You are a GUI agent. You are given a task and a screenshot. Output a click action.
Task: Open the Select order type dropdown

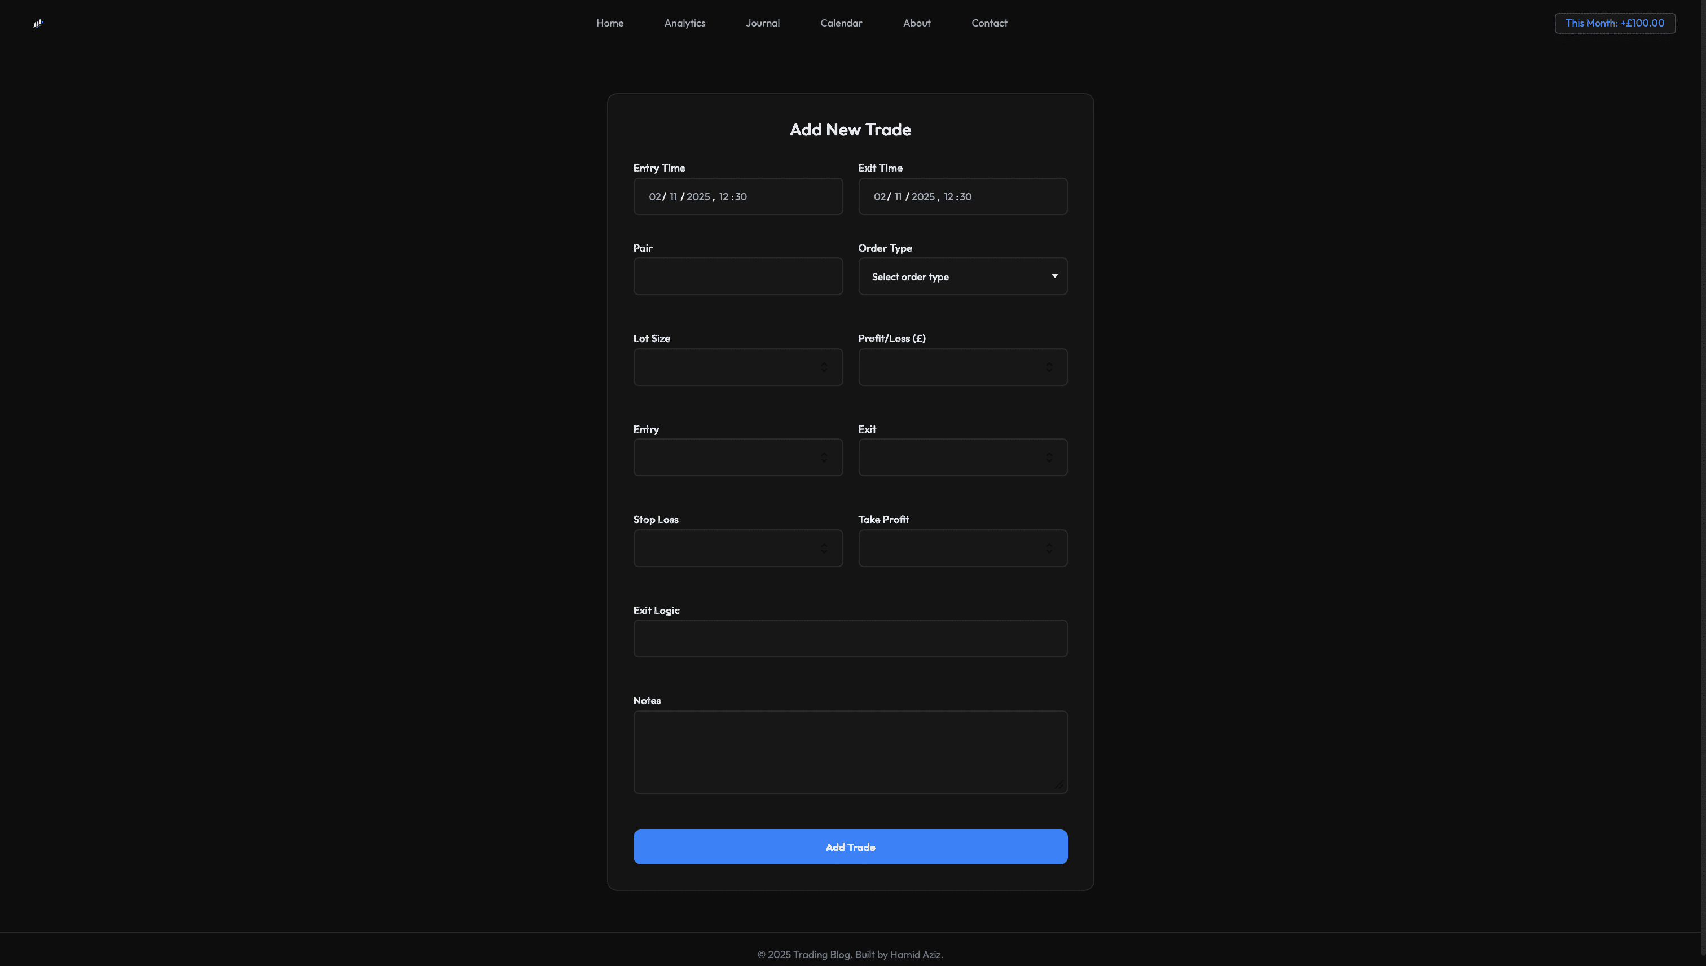(962, 276)
